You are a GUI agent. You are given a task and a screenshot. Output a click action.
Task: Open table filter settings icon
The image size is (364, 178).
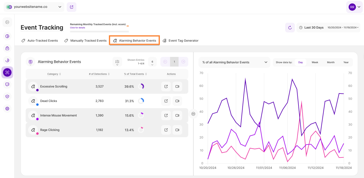[117, 62]
